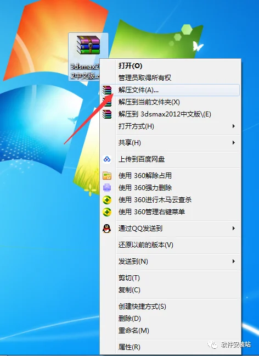
Task: Open the 共享(H) menu entry
Action: (x=170, y=143)
